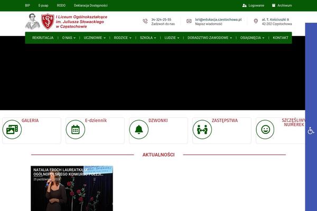Open the E-dziennik calendar icon

point(76,129)
